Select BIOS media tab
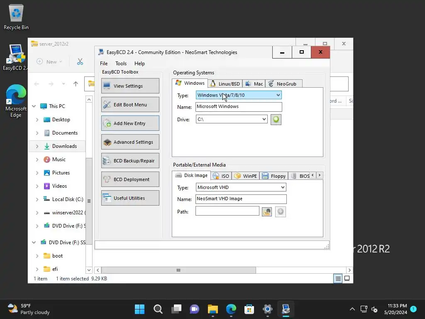 coord(300,176)
